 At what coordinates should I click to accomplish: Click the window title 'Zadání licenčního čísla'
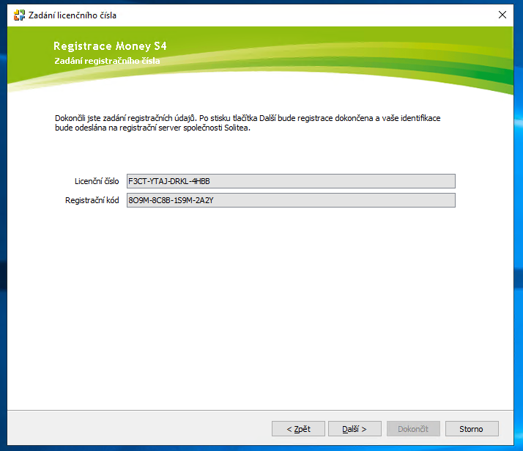tap(72, 15)
